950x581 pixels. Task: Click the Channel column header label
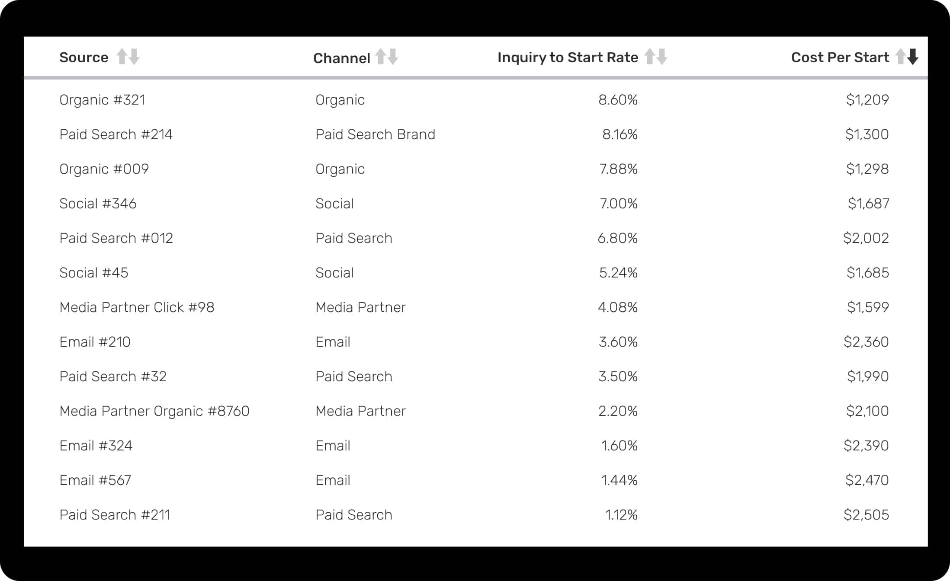point(341,58)
